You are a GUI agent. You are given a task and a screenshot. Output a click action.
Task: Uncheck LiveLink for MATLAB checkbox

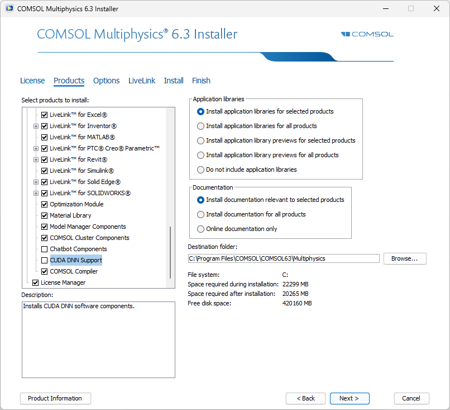[x=44, y=138]
